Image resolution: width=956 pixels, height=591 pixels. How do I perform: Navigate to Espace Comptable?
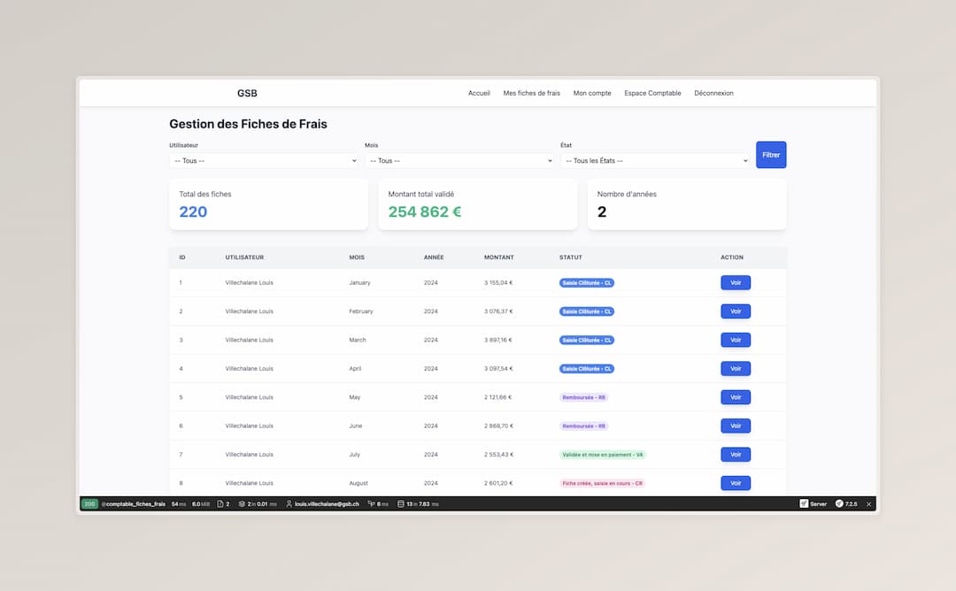click(652, 93)
